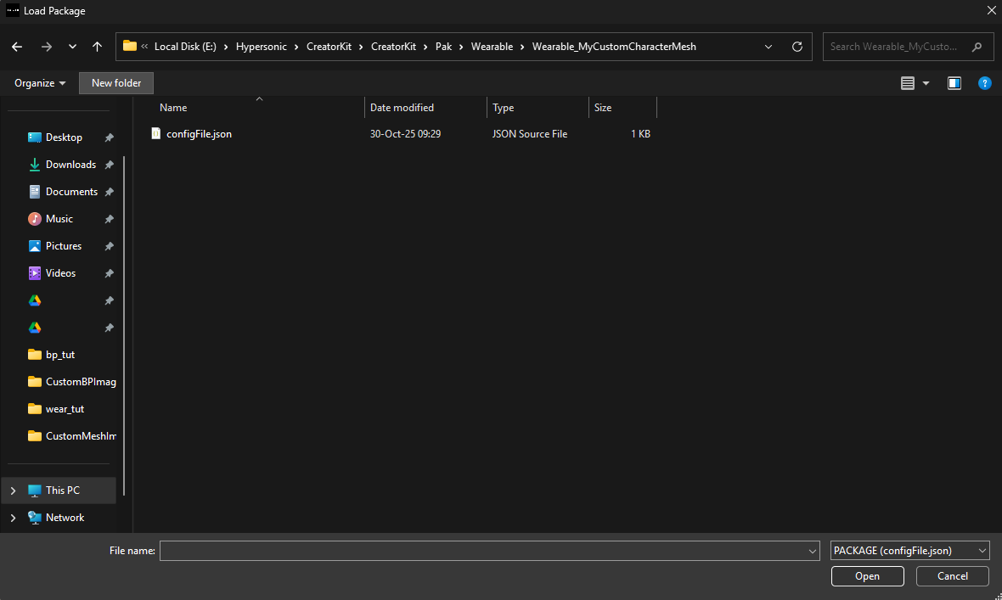Open the PACKAGE file type dropdown
The height and width of the screenshot is (600, 1002).
[x=909, y=551]
